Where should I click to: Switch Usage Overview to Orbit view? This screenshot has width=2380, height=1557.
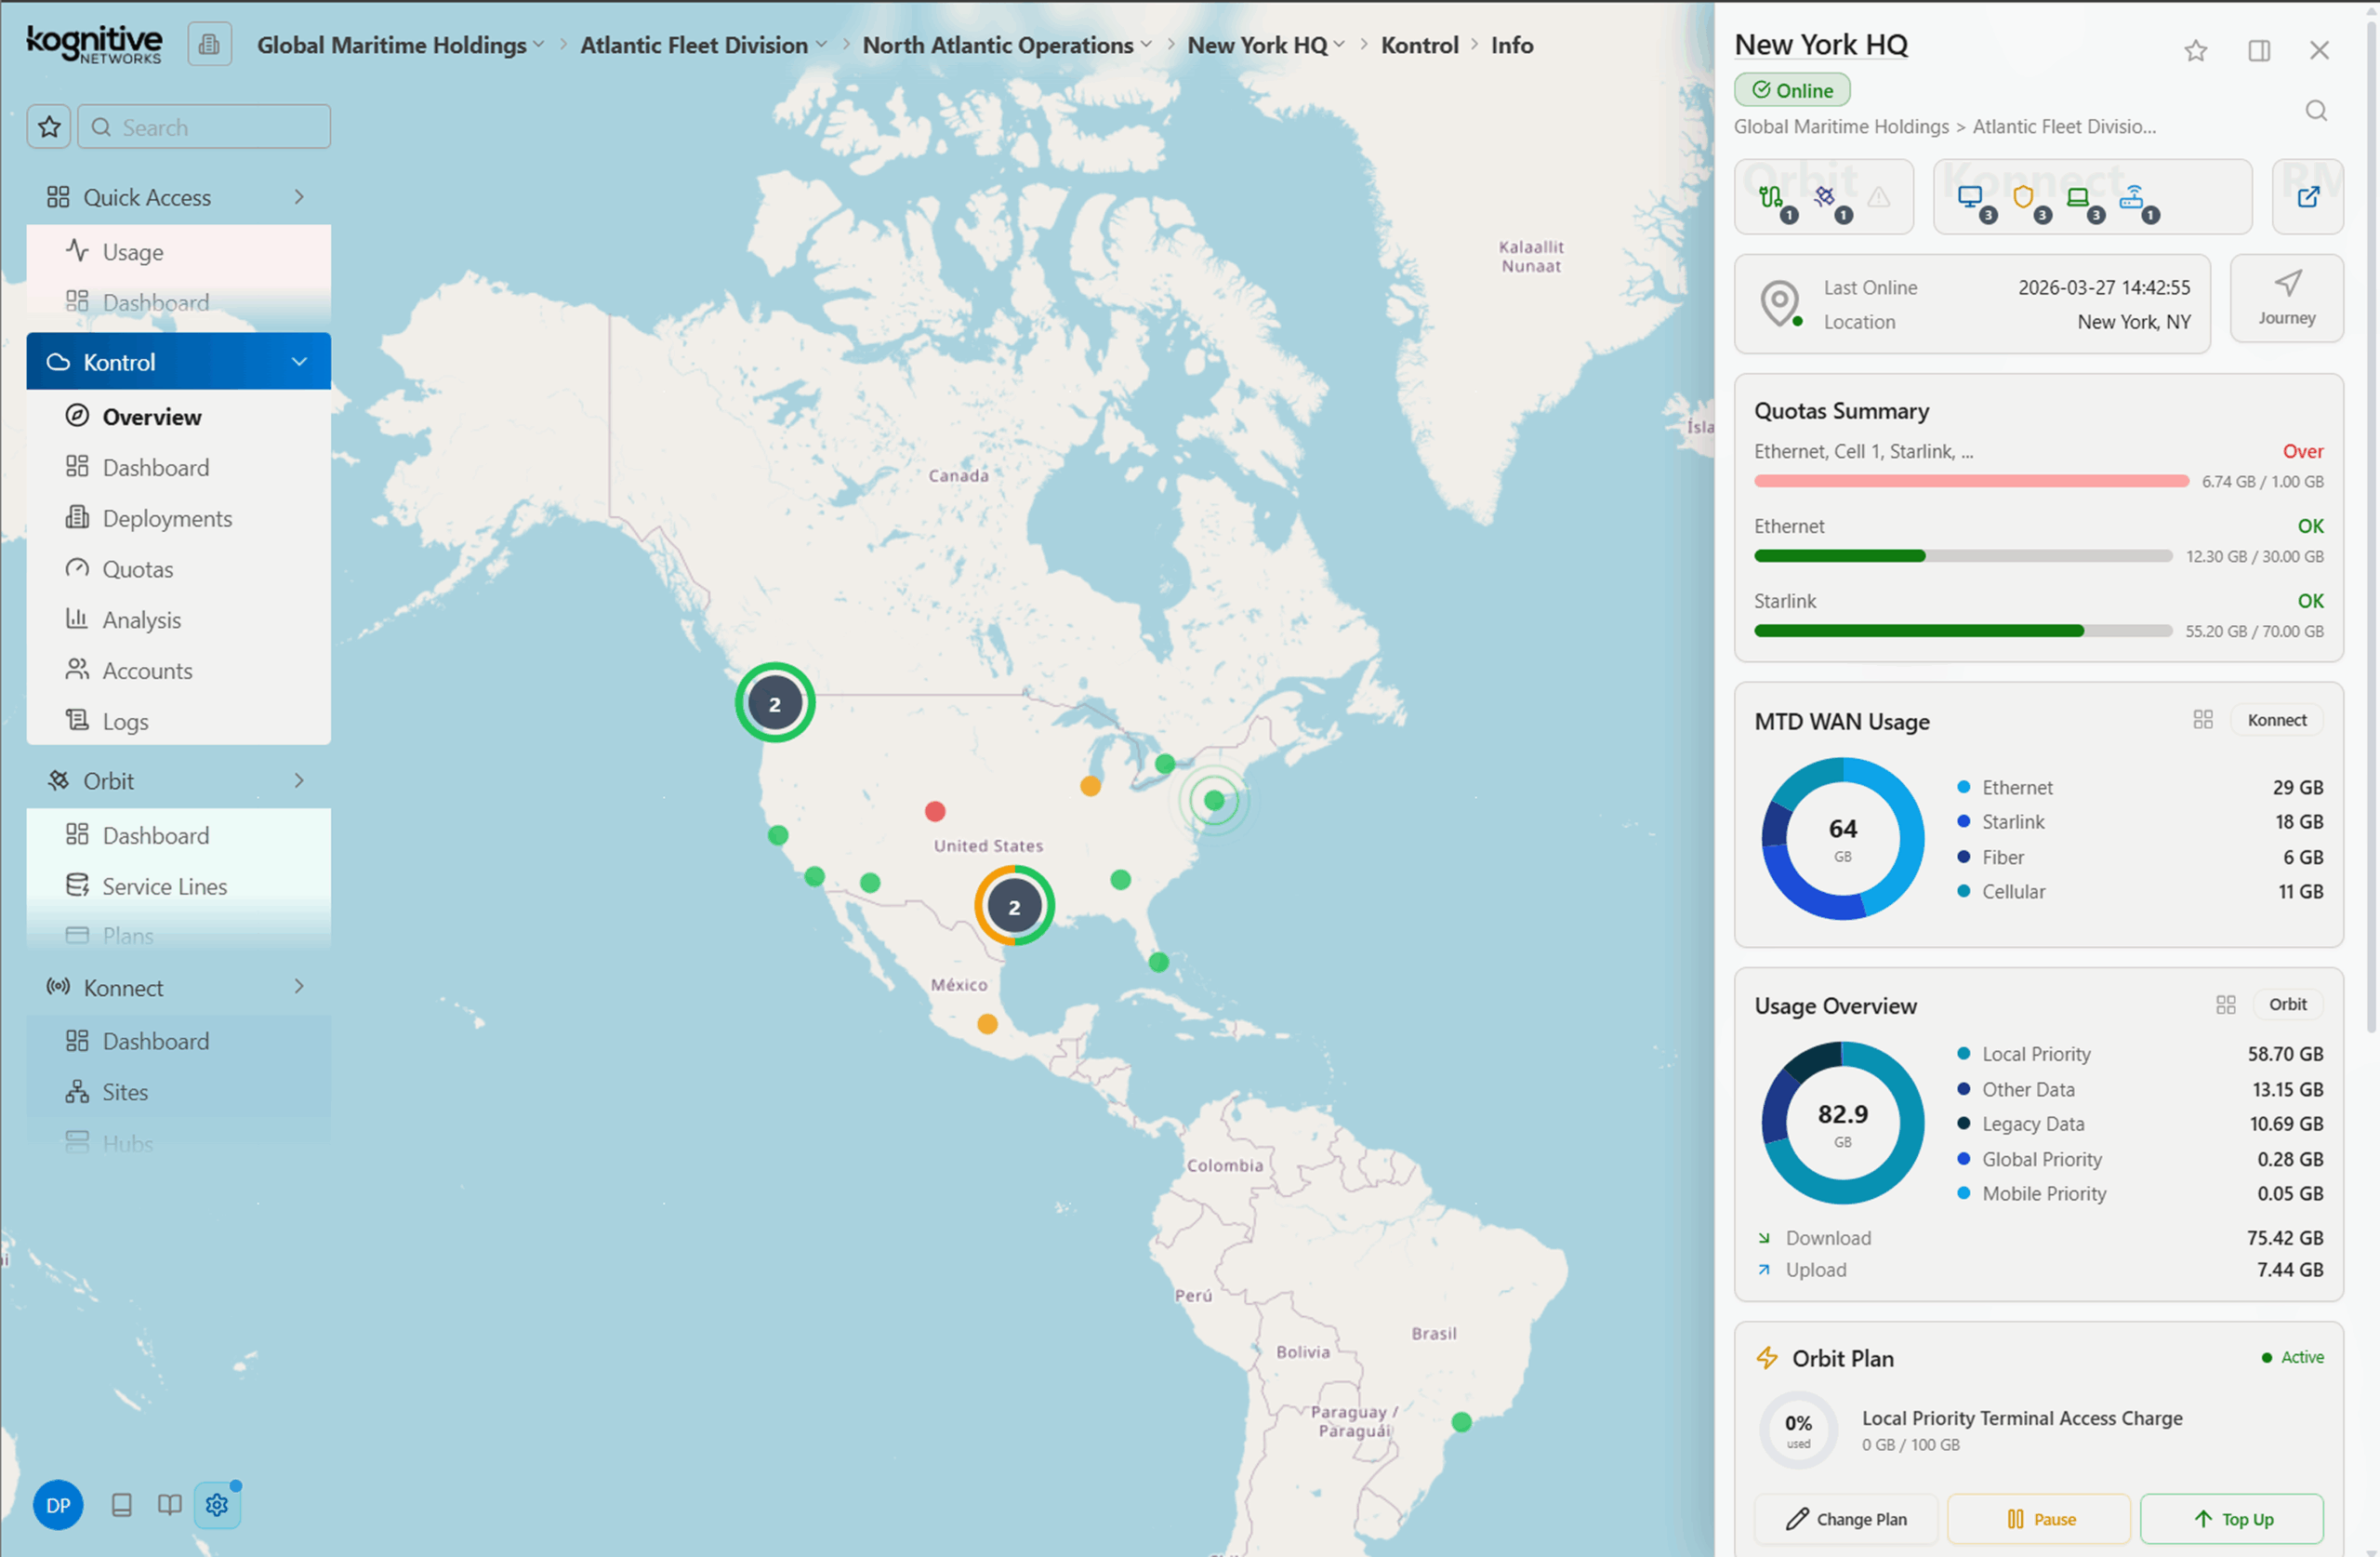(2288, 1005)
